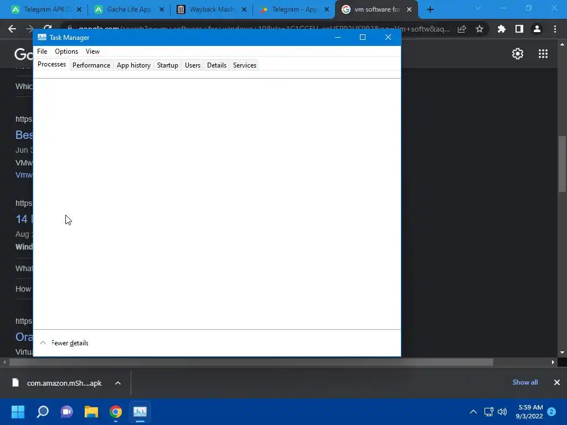This screenshot has width=567, height=425.
Task: Open the Chat app from taskbar
Action: pos(67,412)
